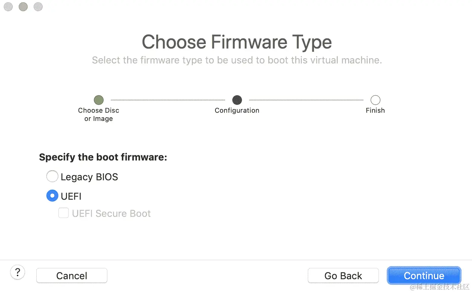Viewport: 472px width, 293px height.
Task: Click the Choose Firmware Type heading
Action: tap(237, 42)
